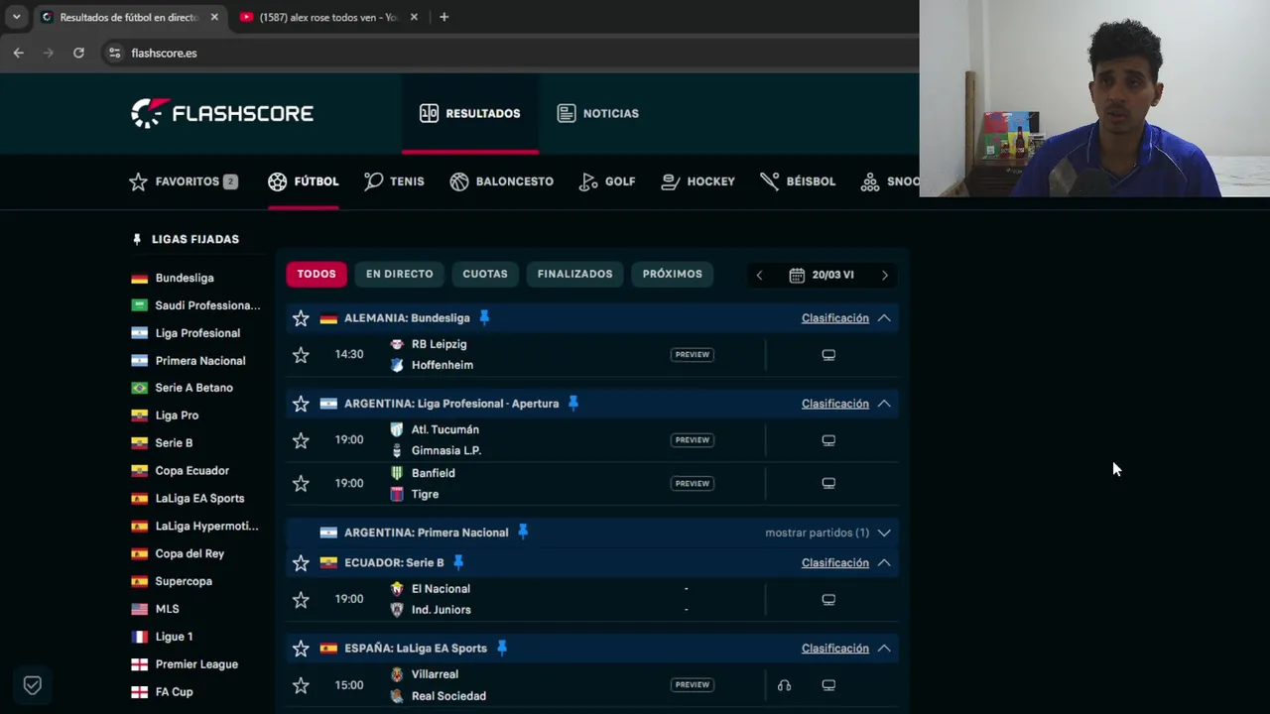1270x714 pixels.
Task: Unpin Argentina Primera Nacional pin
Action: point(523,532)
